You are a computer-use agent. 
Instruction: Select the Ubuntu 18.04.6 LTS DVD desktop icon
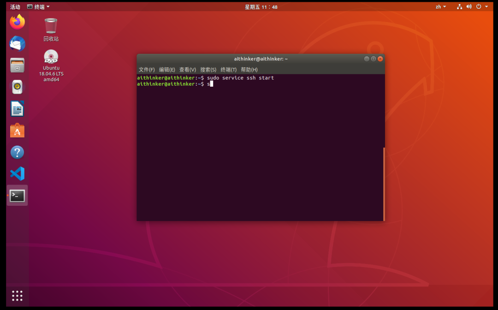pyautogui.click(x=51, y=66)
